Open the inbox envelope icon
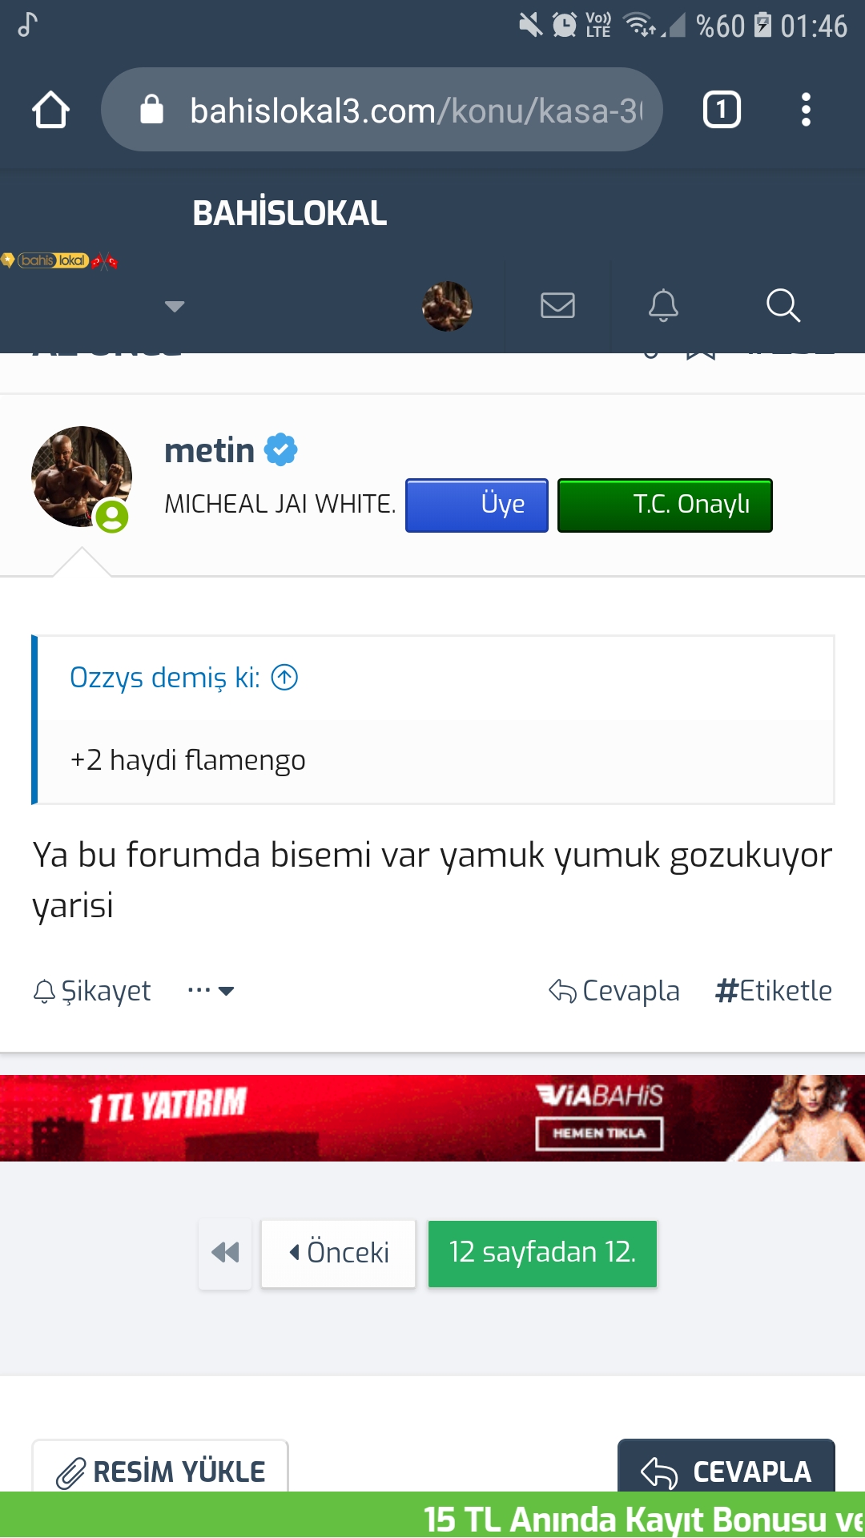This screenshot has height=1538, width=865. click(x=557, y=305)
